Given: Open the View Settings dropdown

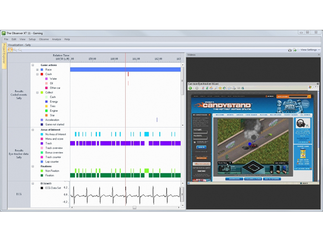Looking at the screenshot, I should coord(310,50).
